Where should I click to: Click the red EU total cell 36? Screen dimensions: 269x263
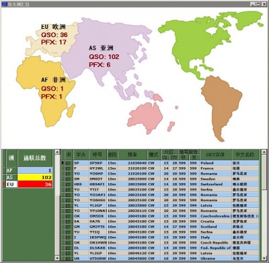coord(35,185)
